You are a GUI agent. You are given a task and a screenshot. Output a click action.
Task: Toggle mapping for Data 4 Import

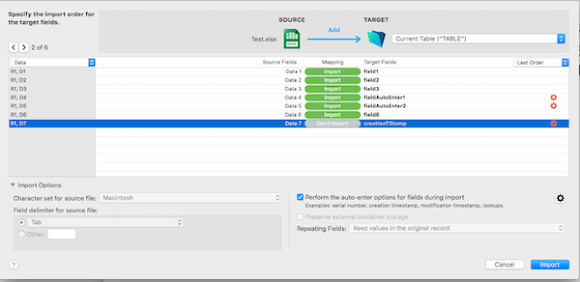pyautogui.click(x=333, y=97)
